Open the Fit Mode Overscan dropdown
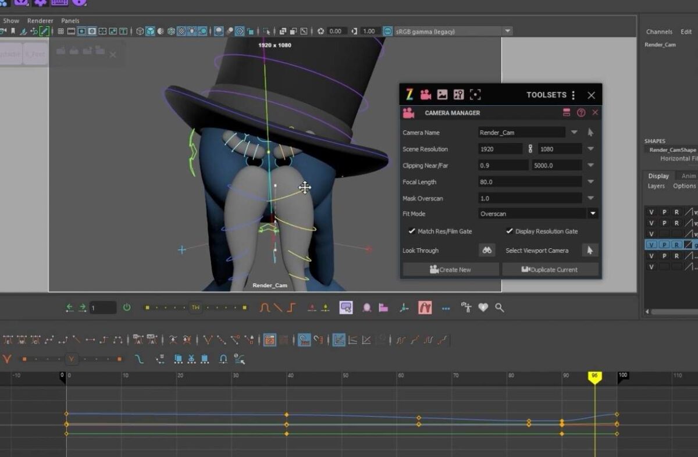Viewport: 698px width, 457px height. click(x=593, y=213)
